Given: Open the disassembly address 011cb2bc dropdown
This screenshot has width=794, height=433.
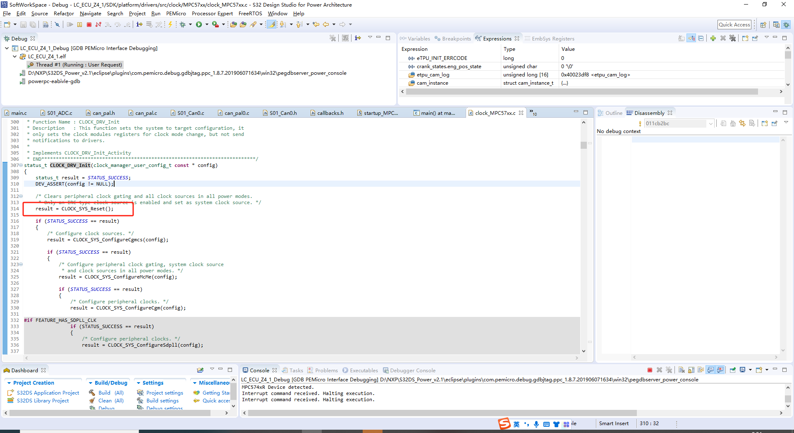Looking at the screenshot, I should 710,124.
